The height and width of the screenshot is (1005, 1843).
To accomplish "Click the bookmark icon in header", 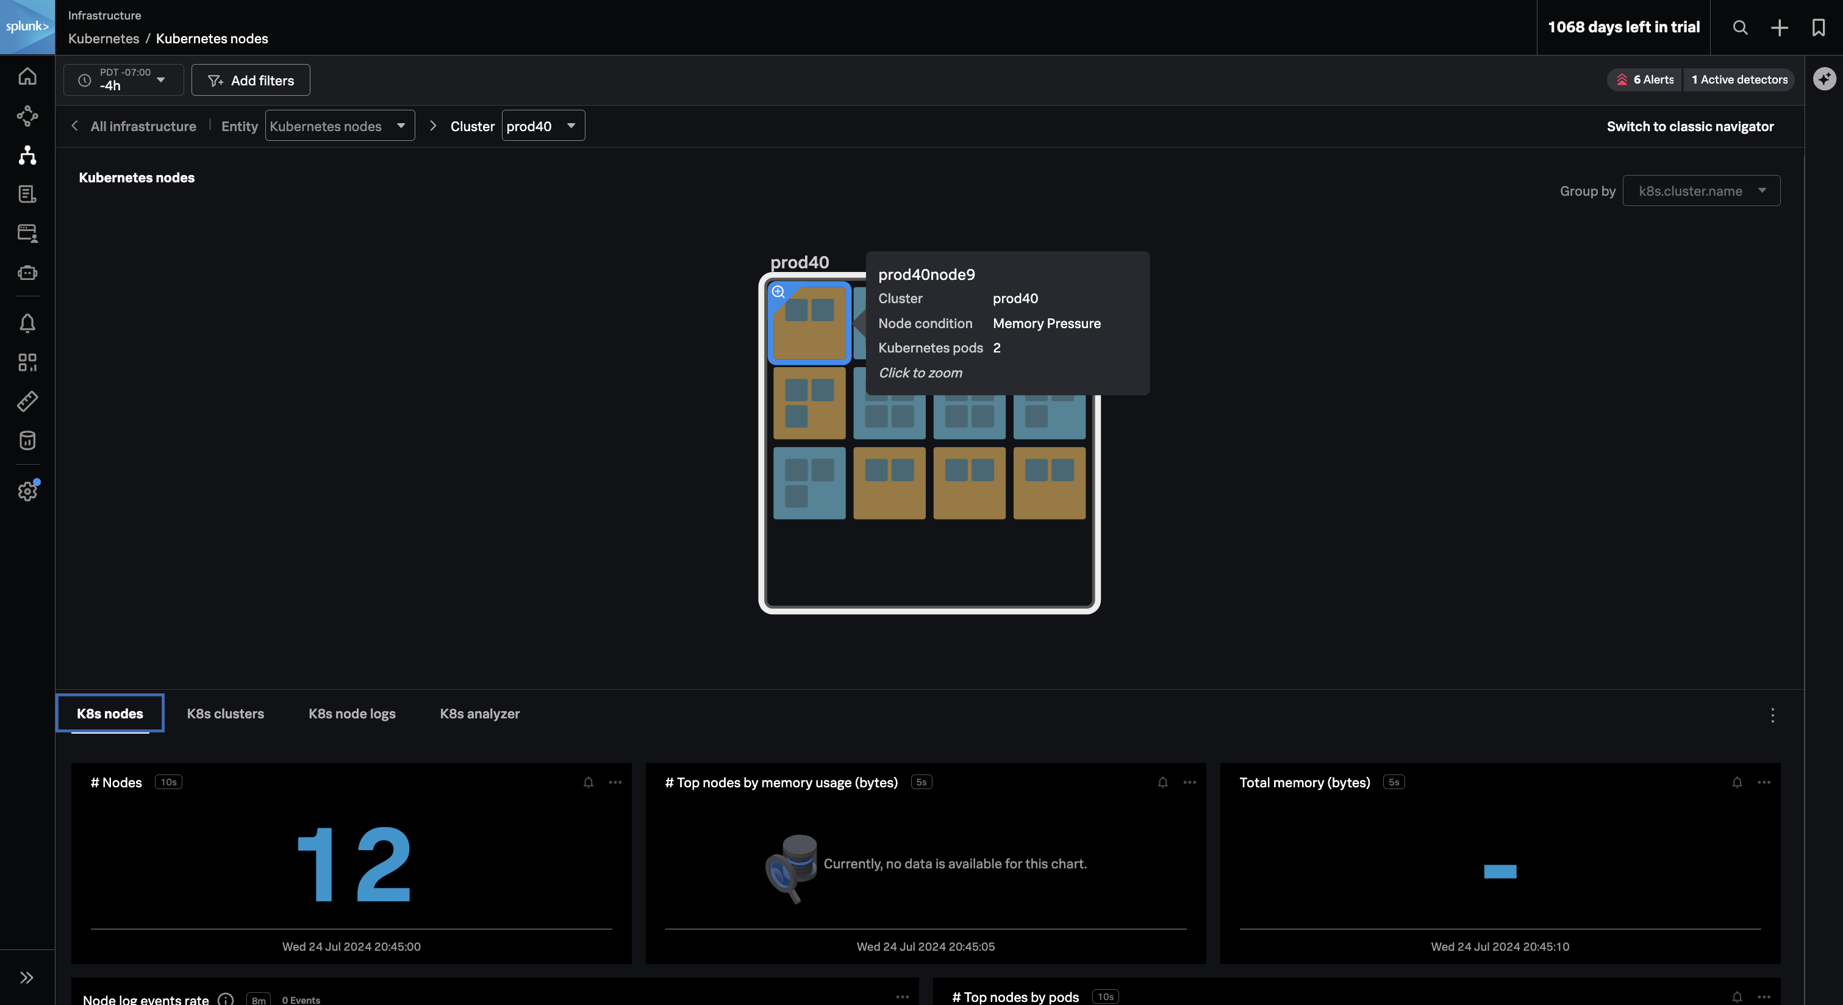I will click(x=1818, y=27).
